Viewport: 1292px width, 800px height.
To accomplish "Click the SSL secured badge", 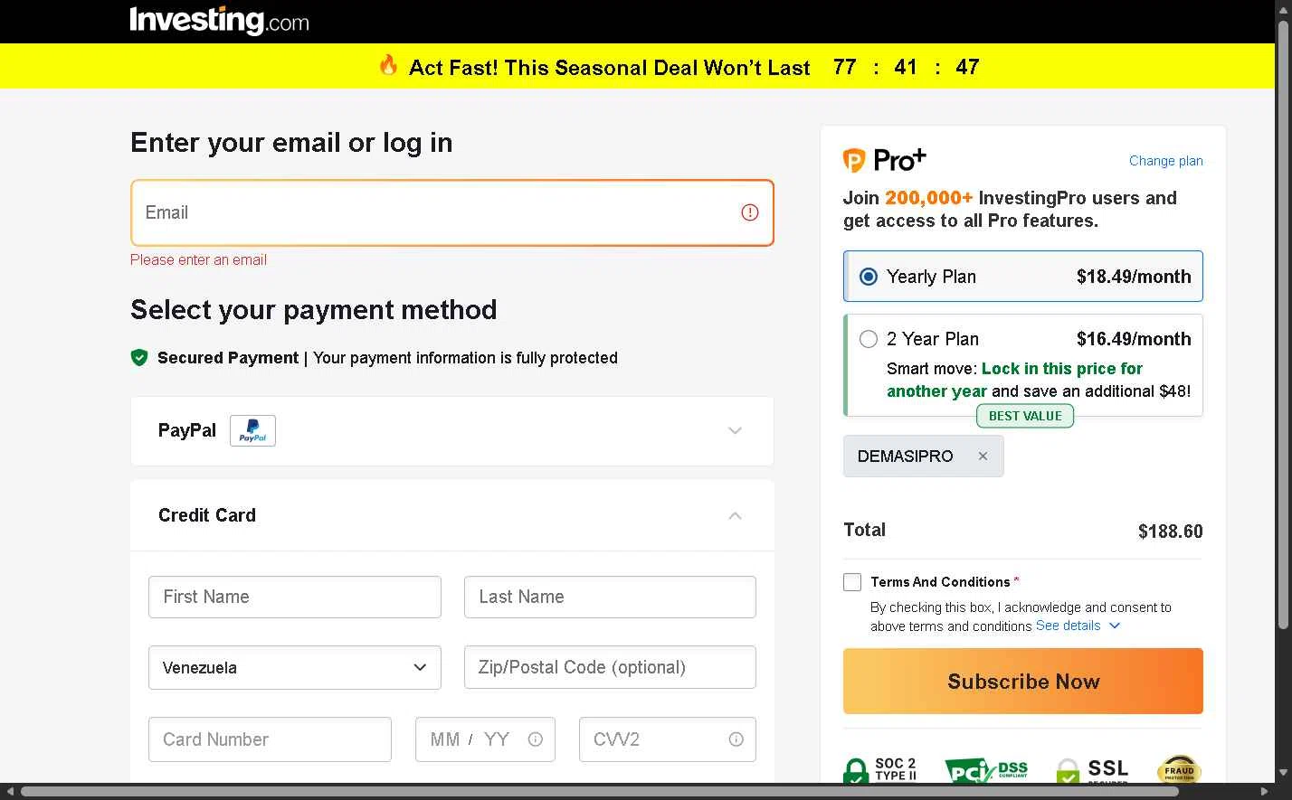I will click(1093, 770).
